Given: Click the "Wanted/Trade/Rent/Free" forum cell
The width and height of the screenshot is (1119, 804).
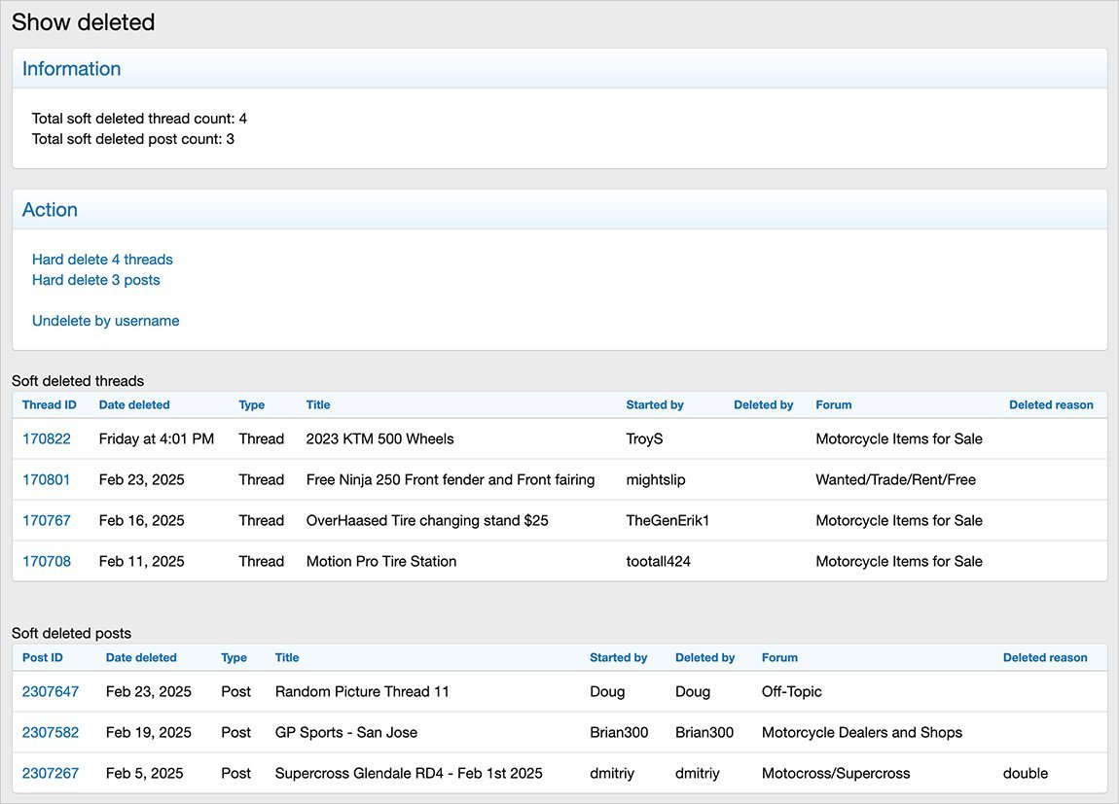Looking at the screenshot, I should [895, 479].
